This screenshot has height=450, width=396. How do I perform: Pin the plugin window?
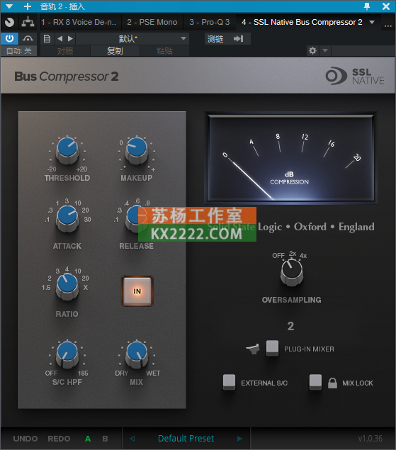[x=367, y=6]
